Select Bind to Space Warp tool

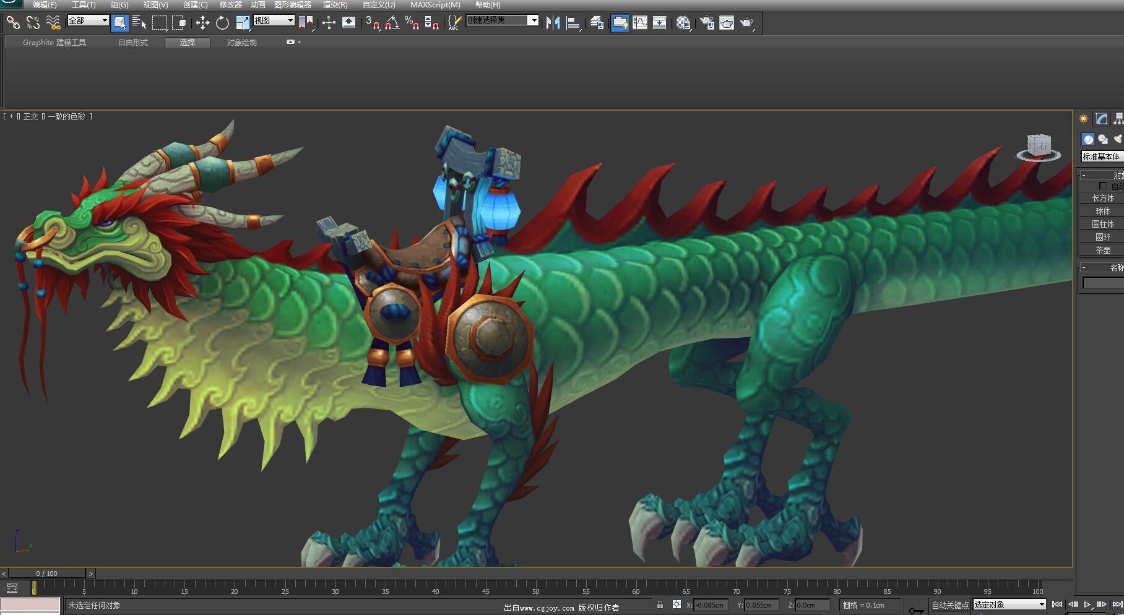[x=53, y=23]
